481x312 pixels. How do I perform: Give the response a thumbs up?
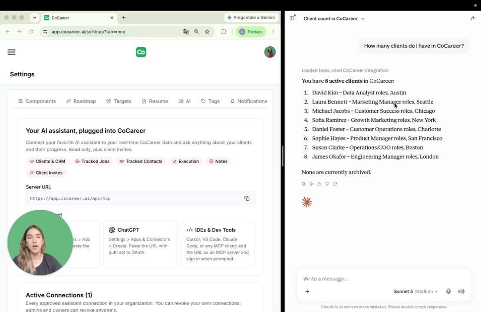tap(320, 184)
